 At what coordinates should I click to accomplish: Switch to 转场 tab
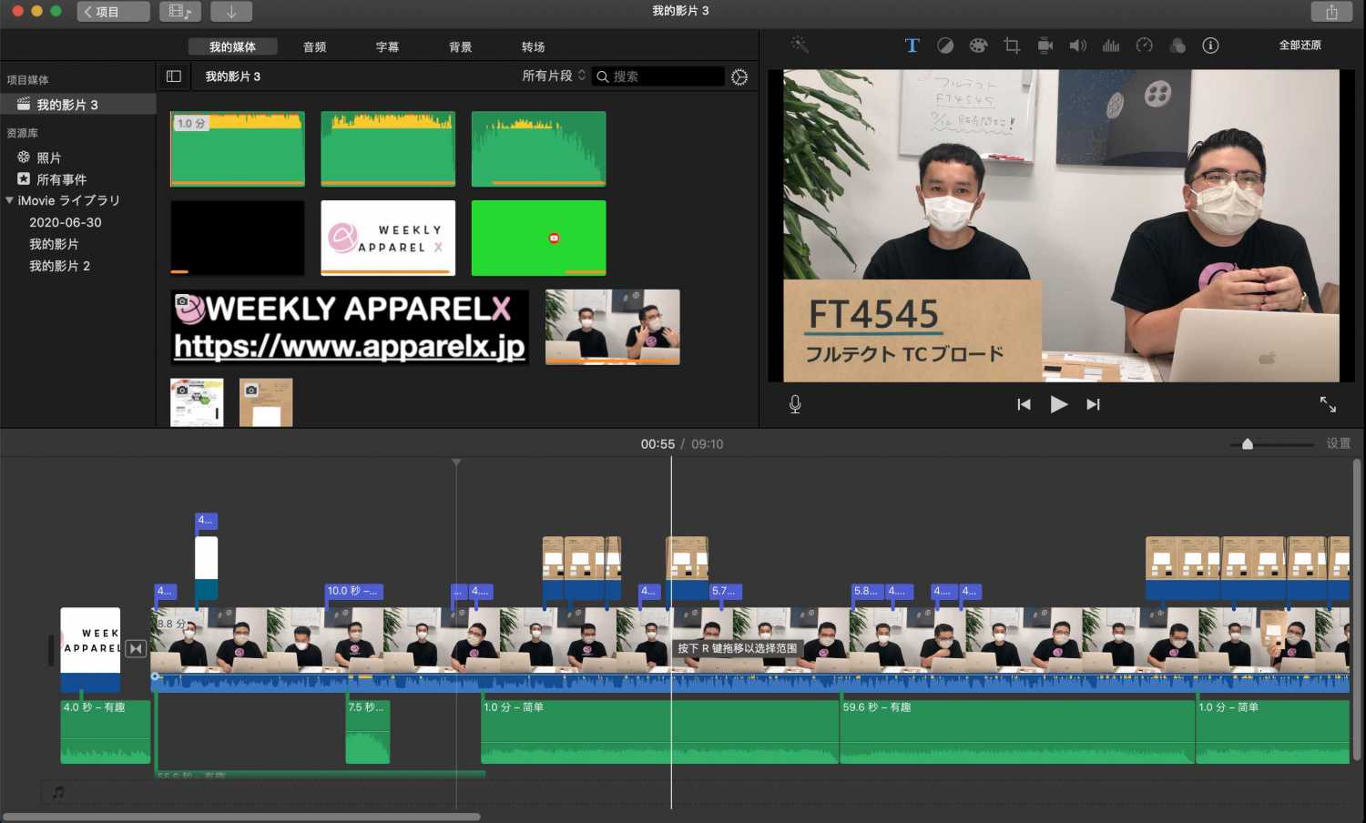click(533, 46)
